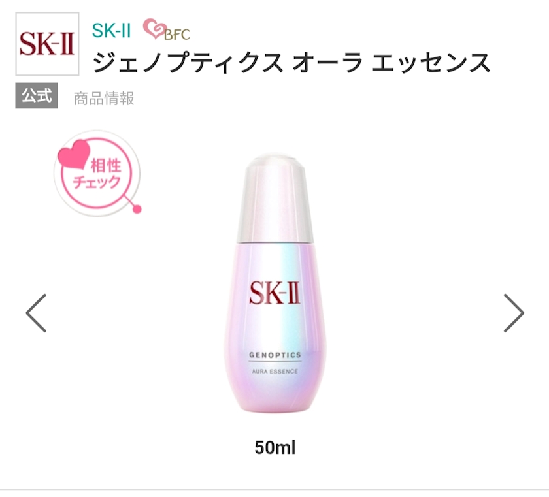This screenshot has width=549, height=497.
Task: Tap the pink rounded base of bottle
Action: tap(275, 395)
